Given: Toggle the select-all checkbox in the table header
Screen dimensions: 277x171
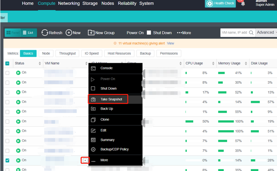Looking at the screenshot, I should click(x=7, y=63).
